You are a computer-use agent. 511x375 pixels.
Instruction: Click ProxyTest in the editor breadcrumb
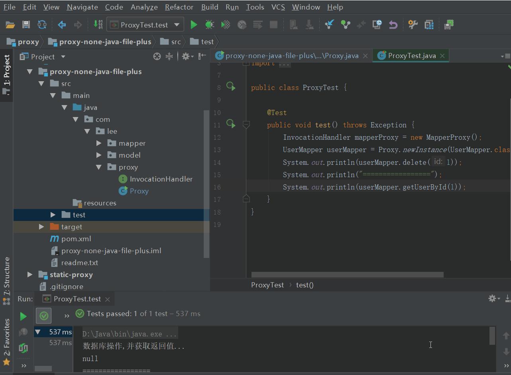(267, 285)
